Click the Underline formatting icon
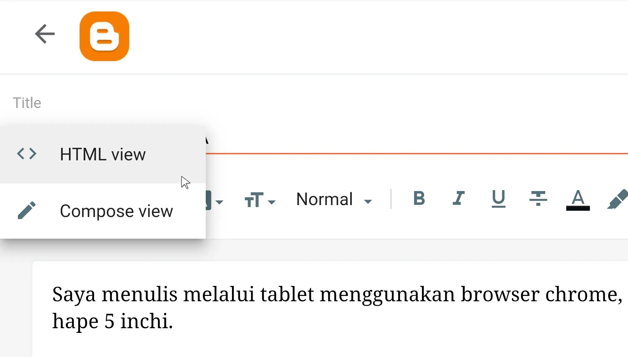 point(499,199)
